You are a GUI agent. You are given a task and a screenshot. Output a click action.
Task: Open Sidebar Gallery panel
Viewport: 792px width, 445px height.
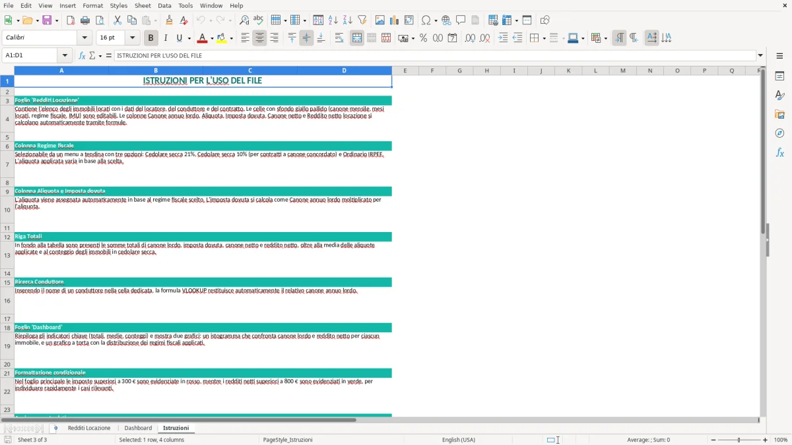779,114
